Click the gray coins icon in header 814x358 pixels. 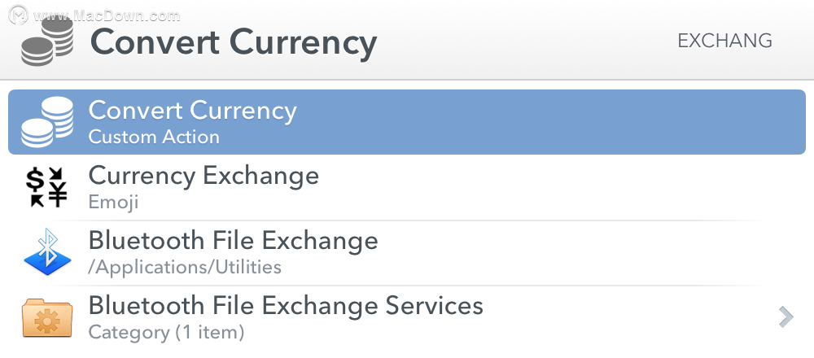[x=46, y=41]
